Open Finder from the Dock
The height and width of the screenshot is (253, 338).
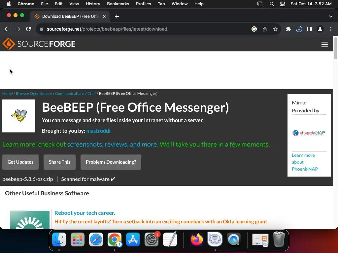click(59, 239)
